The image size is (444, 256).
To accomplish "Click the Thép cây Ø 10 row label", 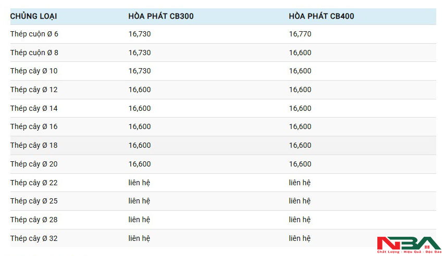I will tap(34, 71).
